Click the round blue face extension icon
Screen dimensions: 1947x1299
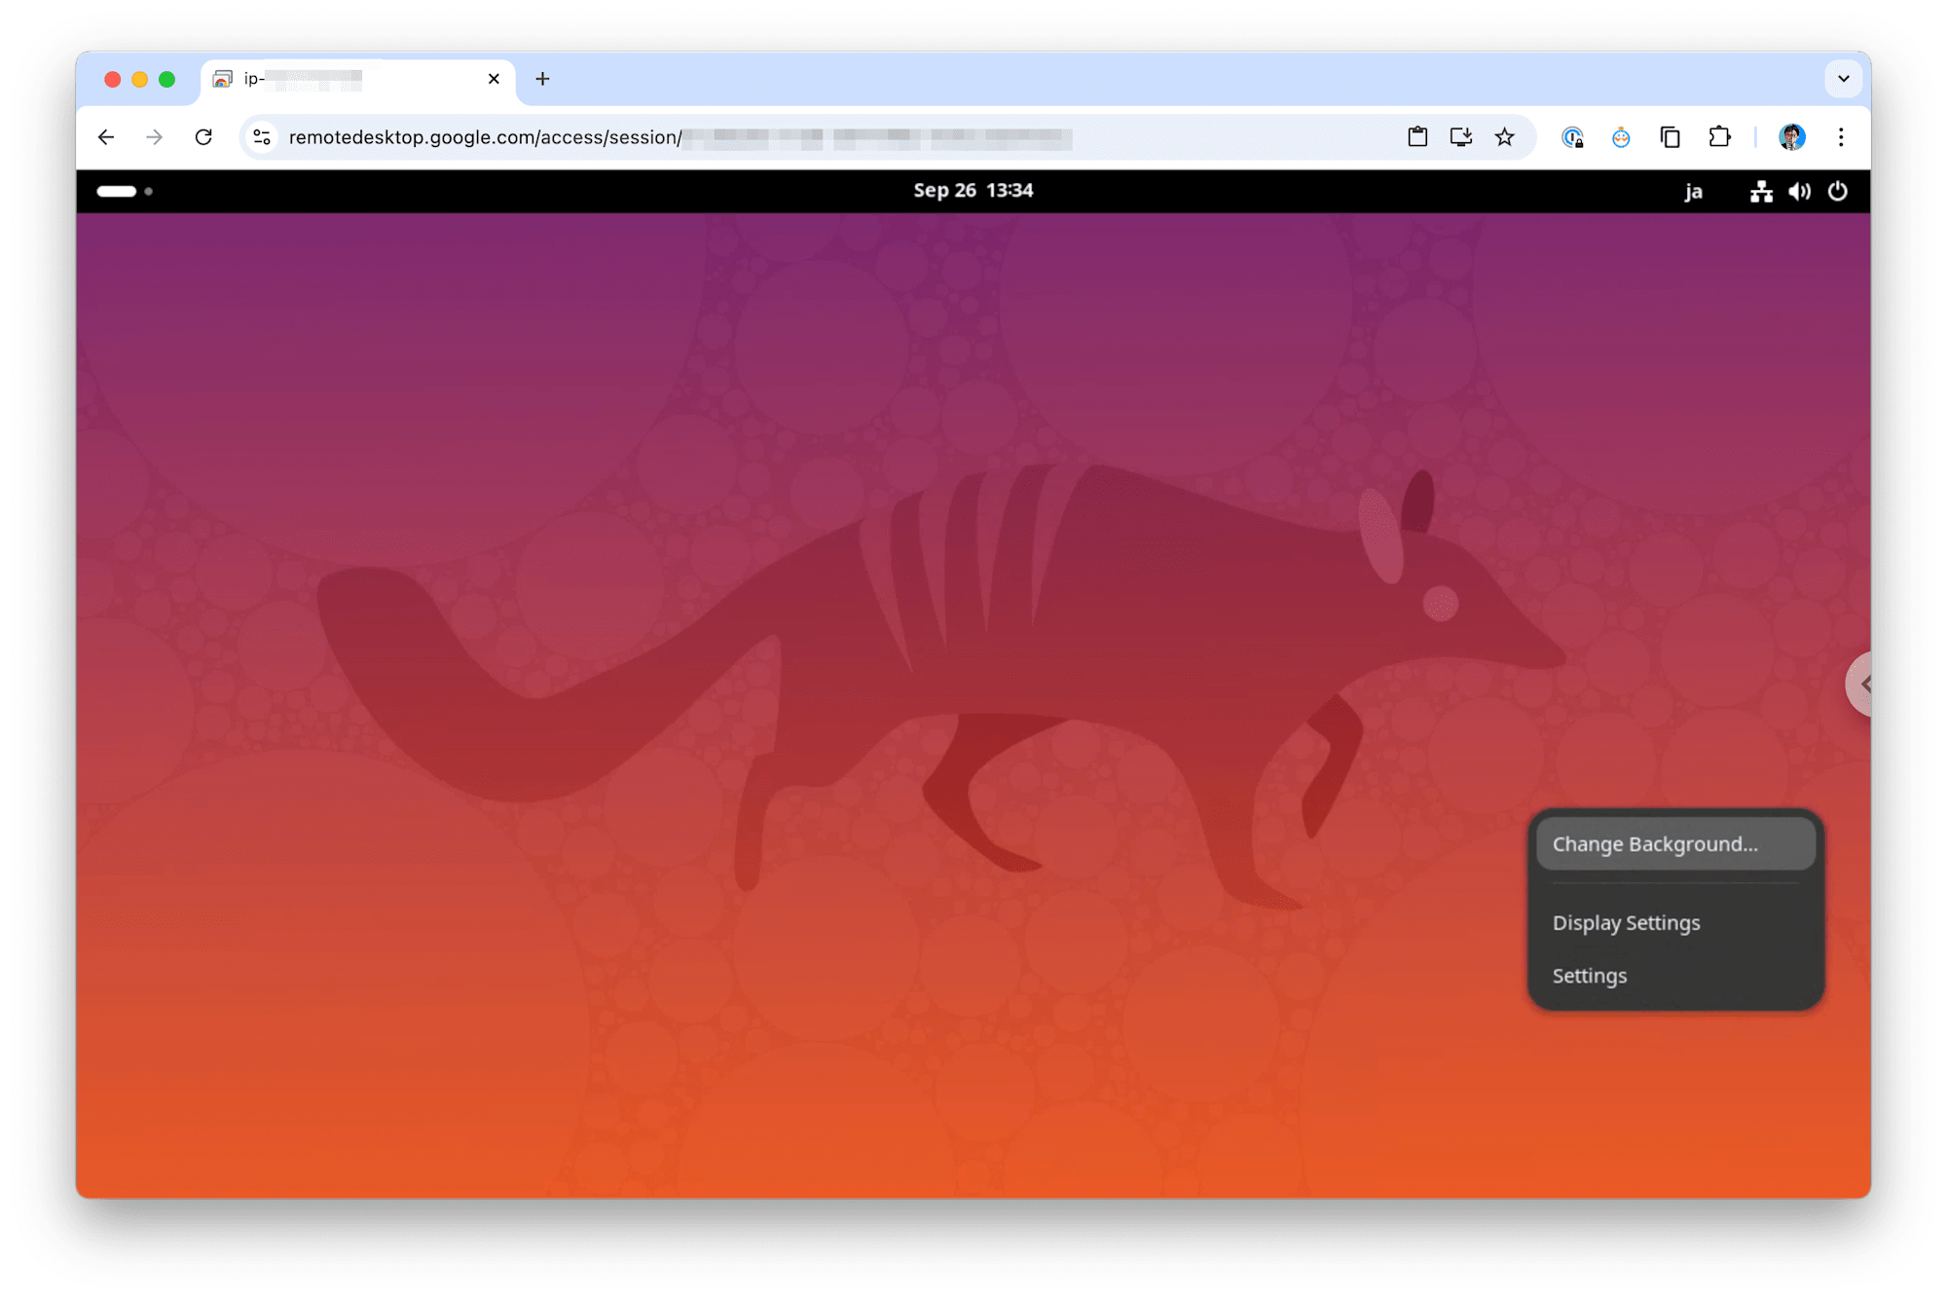click(1621, 137)
